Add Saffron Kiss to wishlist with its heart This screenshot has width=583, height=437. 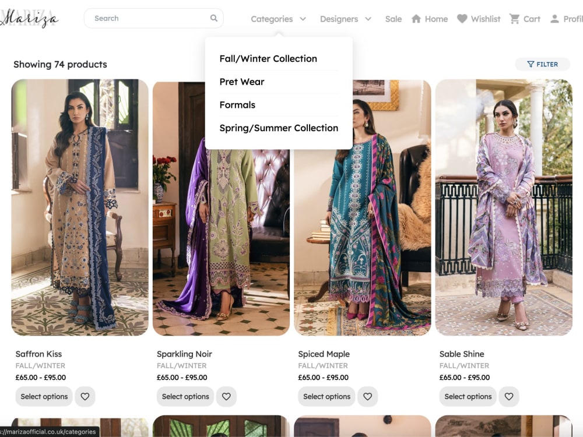[x=85, y=396]
